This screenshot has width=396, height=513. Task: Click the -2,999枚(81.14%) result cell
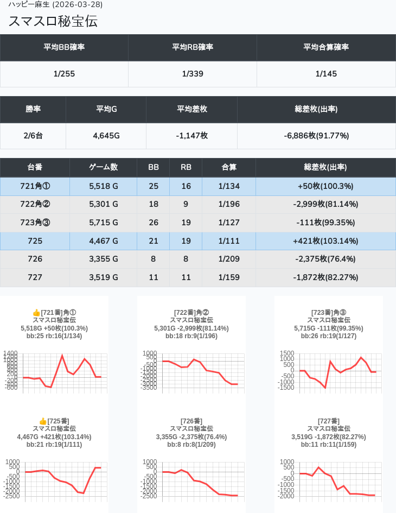coord(325,205)
